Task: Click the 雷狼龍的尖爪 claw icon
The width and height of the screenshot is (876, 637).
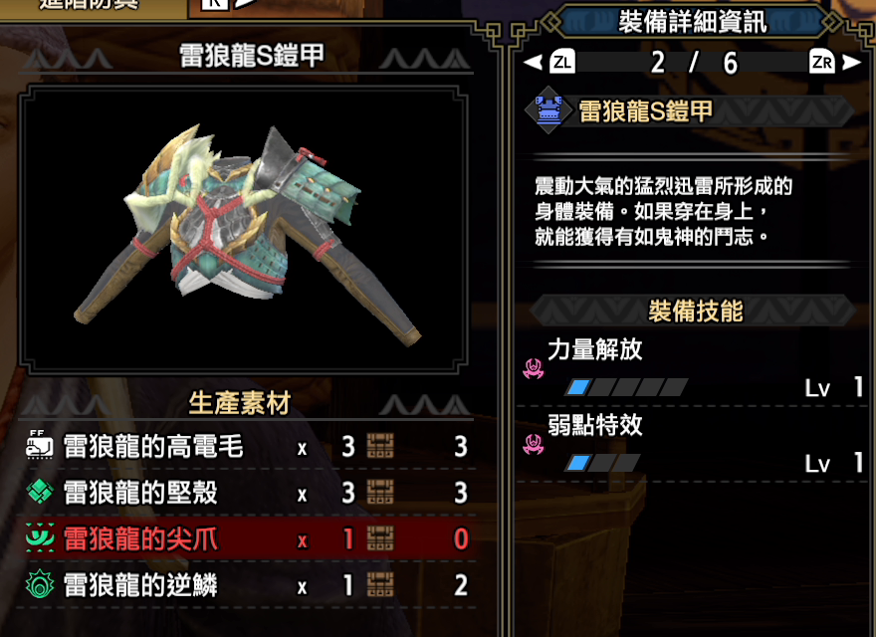Action: pyautogui.click(x=40, y=538)
